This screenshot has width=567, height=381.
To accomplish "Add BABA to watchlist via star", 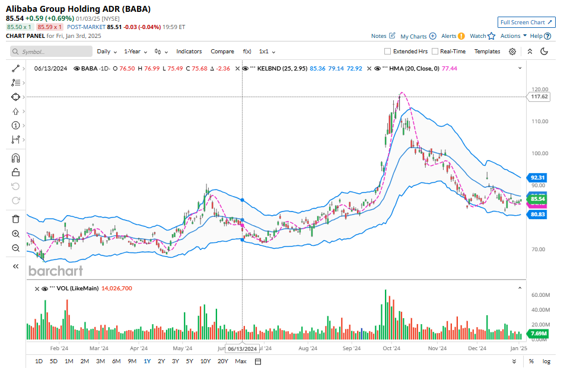I will (491, 36).
